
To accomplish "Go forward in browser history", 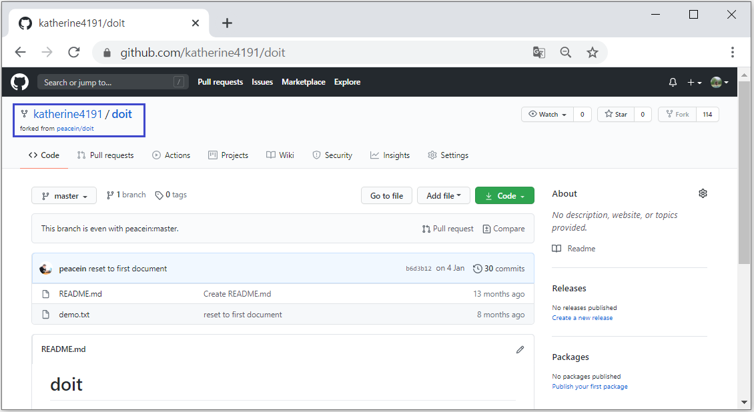I will (x=47, y=53).
